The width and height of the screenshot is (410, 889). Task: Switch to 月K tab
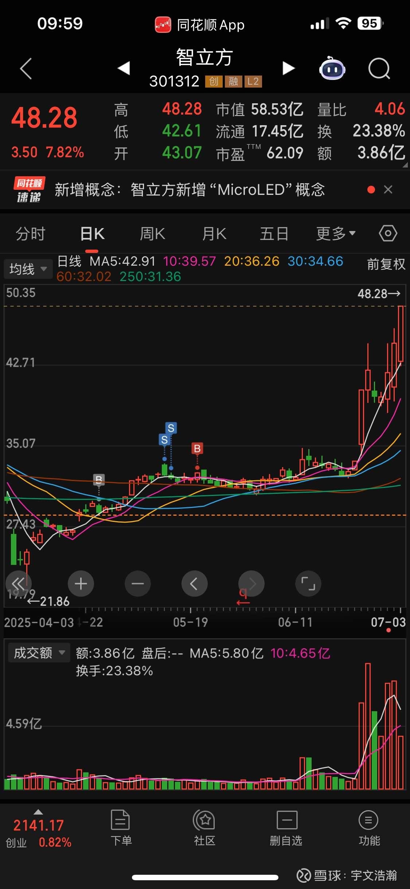[214, 233]
